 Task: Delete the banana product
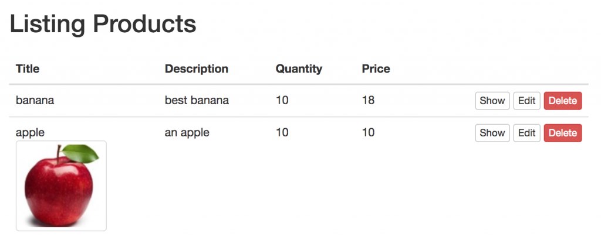coord(562,101)
